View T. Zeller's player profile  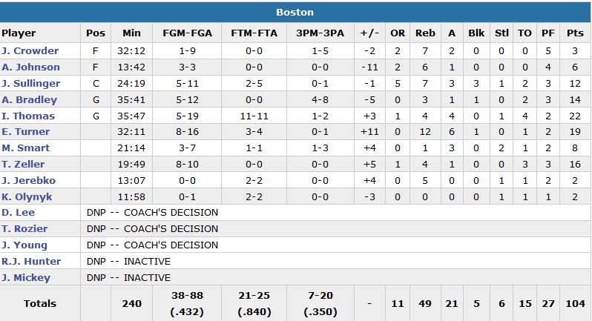[22, 165]
